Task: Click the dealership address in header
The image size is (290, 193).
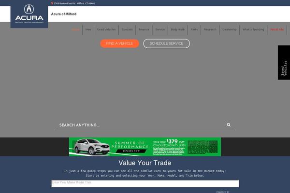Action: 74,3
